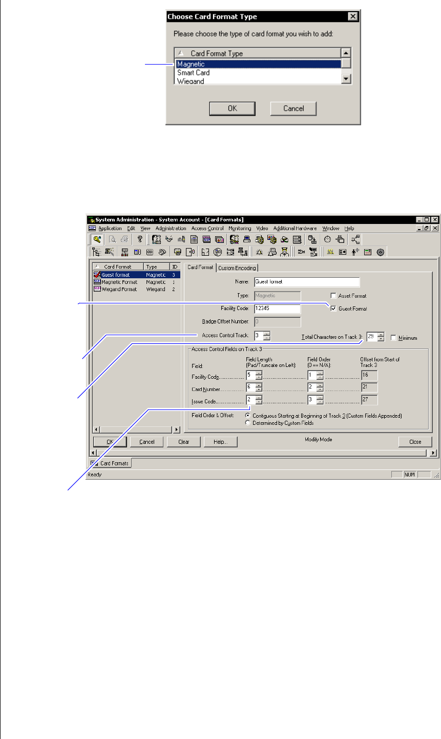This screenshot has width=441, height=739.
Task: Open print preview from the toolbar
Action: point(112,239)
